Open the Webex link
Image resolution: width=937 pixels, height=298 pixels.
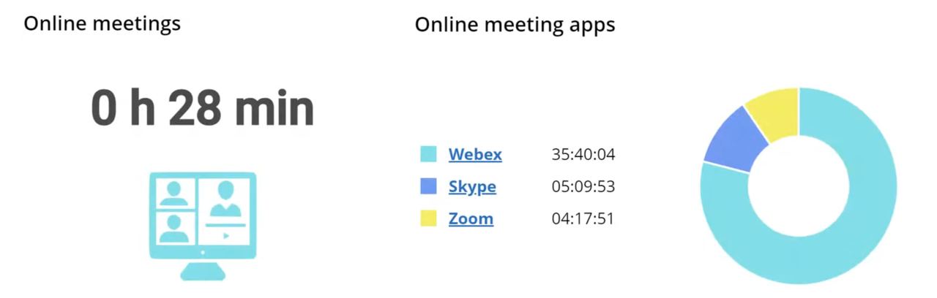point(475,154)
